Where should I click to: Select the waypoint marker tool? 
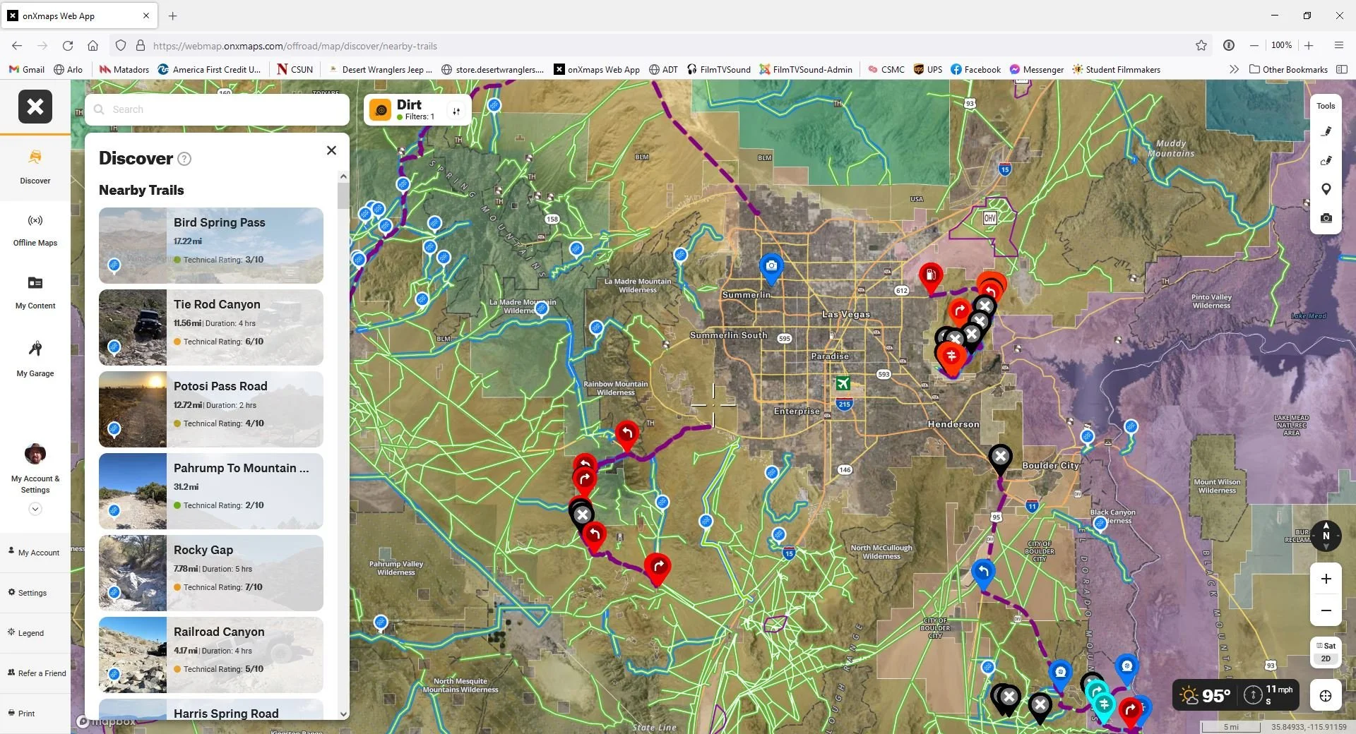1326,189
